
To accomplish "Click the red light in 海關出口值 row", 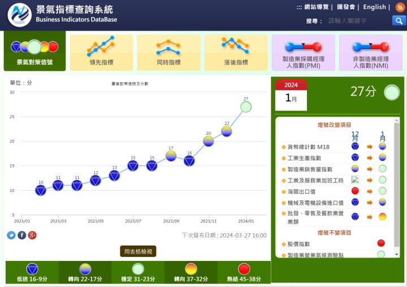I will pyautogui.click(x=355, y=191).
